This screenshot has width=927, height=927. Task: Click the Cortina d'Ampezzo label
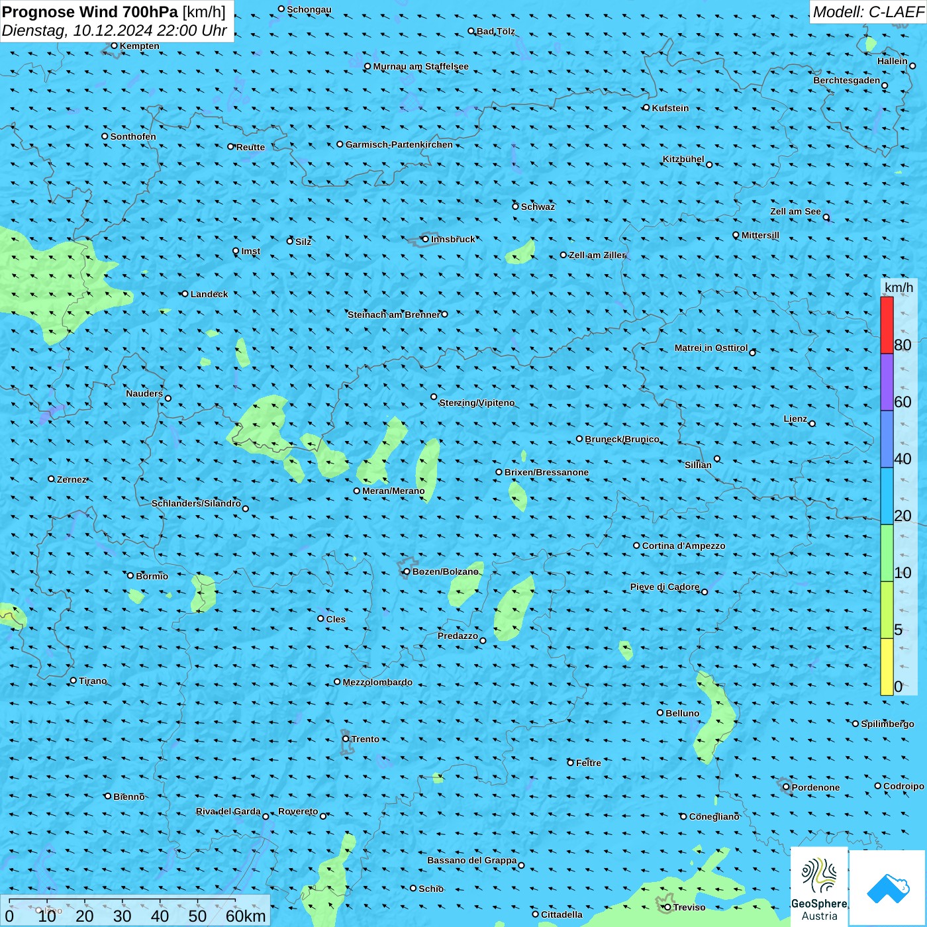(683, 546)
